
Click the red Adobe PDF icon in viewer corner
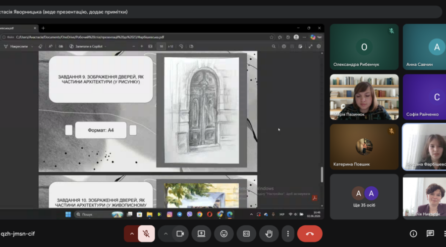coord(314,198)
